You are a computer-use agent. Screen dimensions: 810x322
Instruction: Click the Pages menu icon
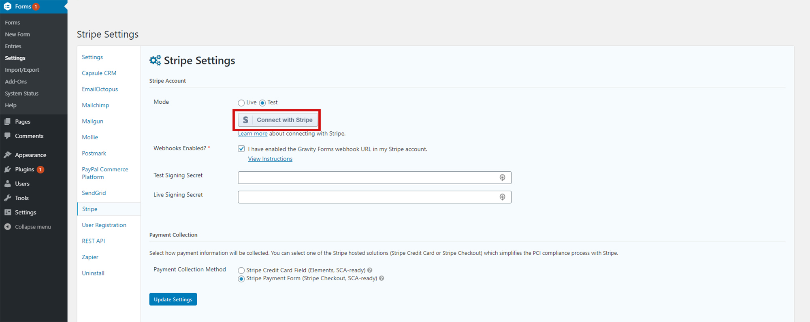[8, 122]
